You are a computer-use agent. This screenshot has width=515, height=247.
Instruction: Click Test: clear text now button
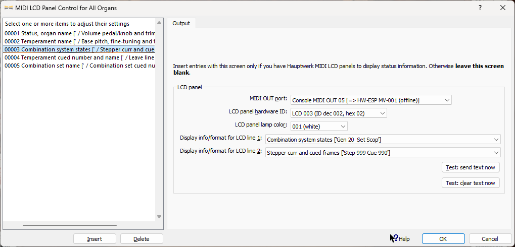[x=471, y=183]
